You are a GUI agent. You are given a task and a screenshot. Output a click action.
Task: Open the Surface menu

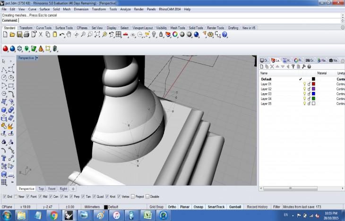pyautogui.click(x=44, y=9)
